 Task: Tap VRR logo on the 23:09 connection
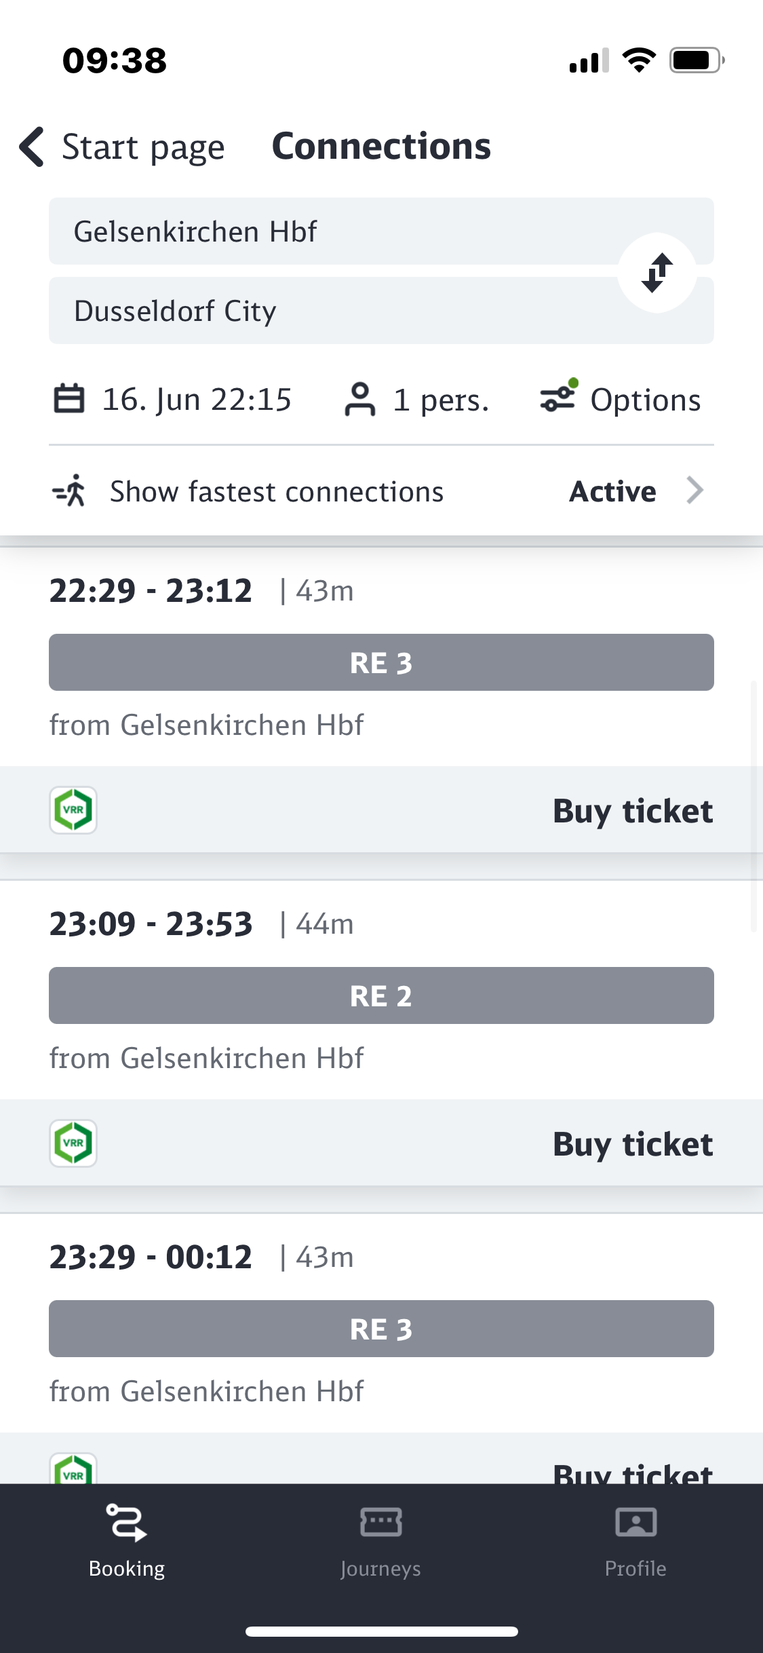pyautogui.click(x=73, y=1143)
